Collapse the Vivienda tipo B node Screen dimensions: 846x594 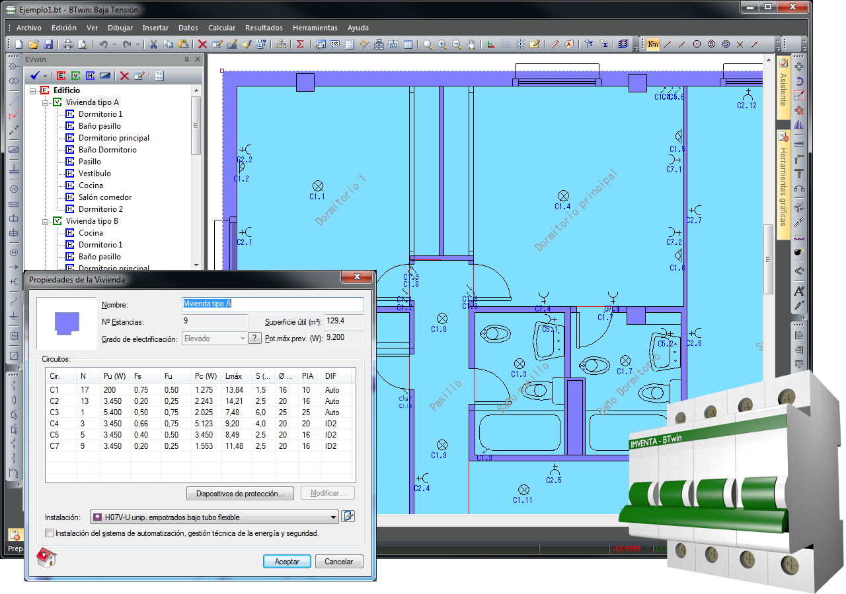45,221
